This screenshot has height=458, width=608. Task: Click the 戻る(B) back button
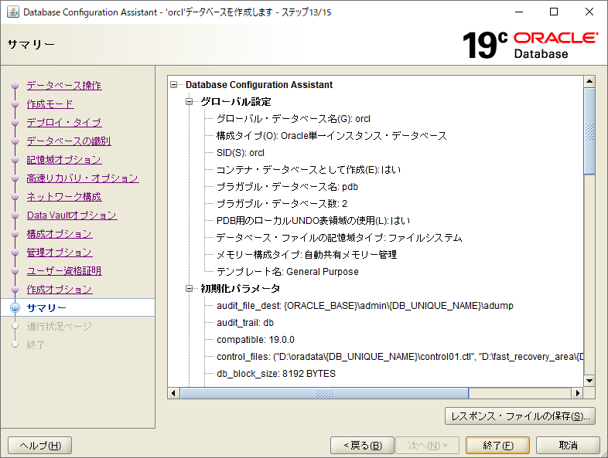tap(362, 445)
